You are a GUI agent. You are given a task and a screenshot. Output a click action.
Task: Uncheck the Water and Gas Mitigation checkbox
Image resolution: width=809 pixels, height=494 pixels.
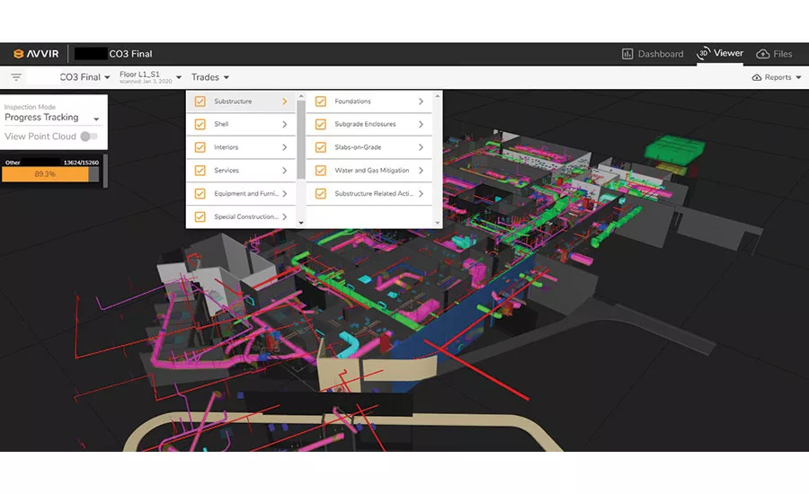click(x=320, y=171)
